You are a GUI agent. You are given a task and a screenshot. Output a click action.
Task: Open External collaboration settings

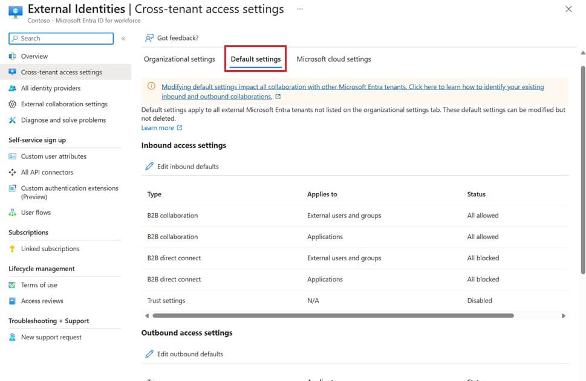coord(64,104)
